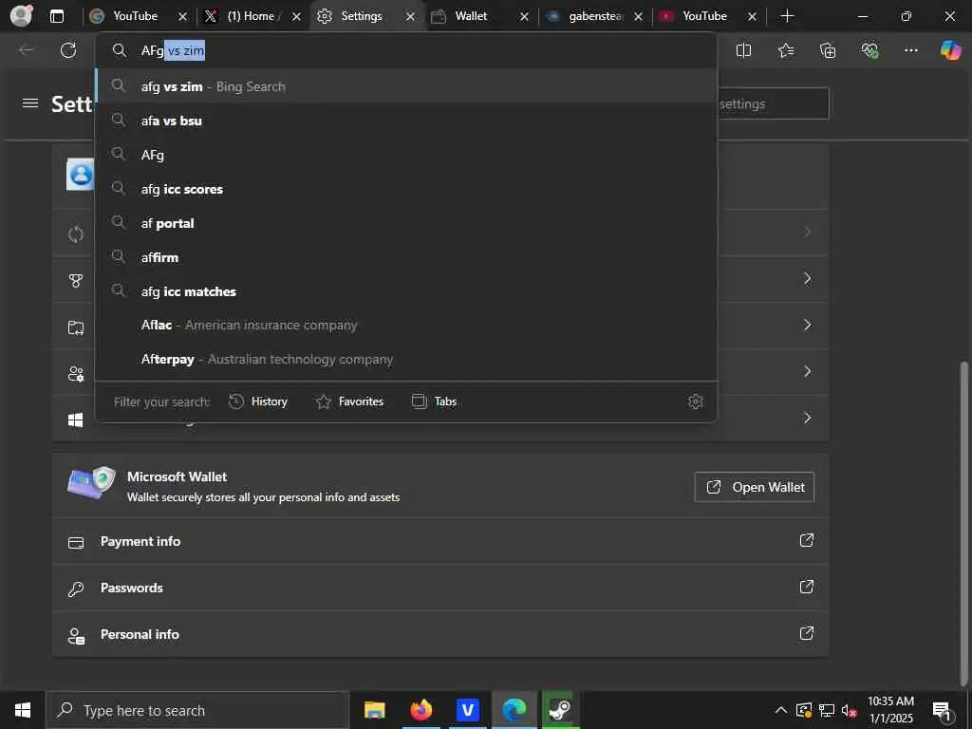The width and height of the screenshot is (972, 729).
Task: Click the Open Wallet button
Action: [754, 487]
